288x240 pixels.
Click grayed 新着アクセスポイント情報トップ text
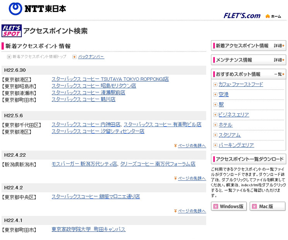[x=39, y=57]
